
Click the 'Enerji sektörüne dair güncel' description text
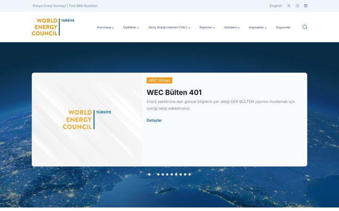220,105
